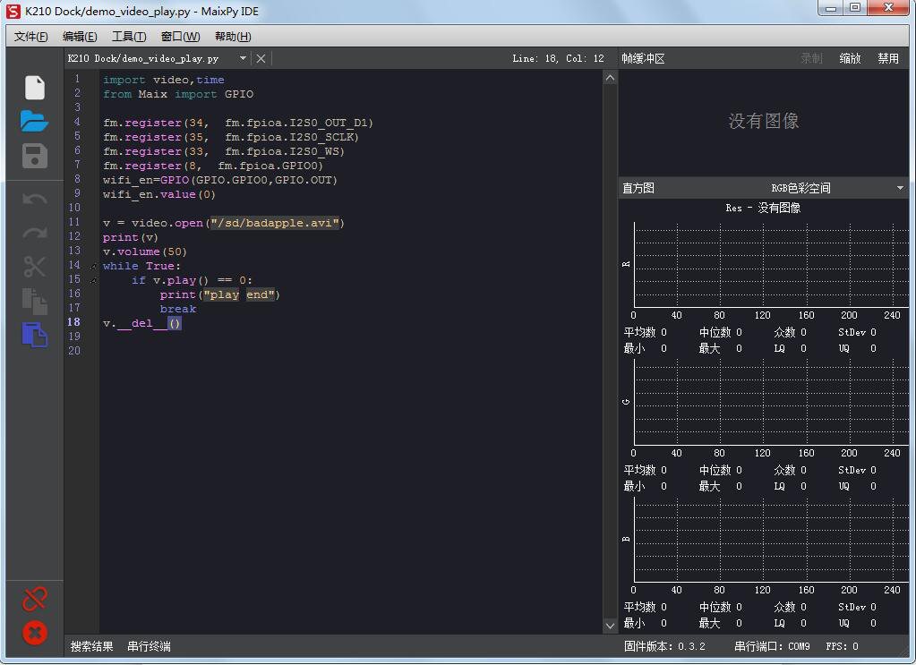Click the "from Maix import GPIO" line

pyautogui.click(x=178, y=94)
